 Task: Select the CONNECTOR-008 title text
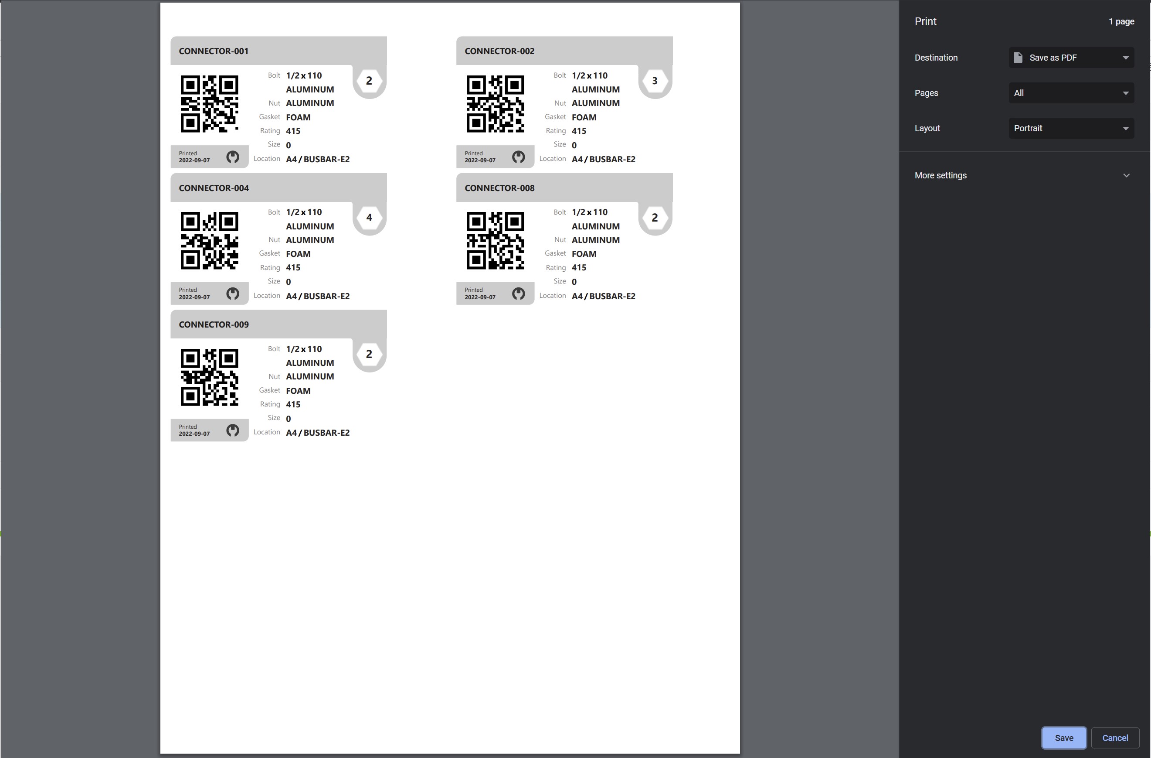coord(499,188)
